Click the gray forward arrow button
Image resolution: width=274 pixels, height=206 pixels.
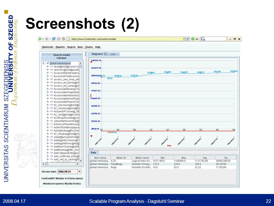coord(47,39)
